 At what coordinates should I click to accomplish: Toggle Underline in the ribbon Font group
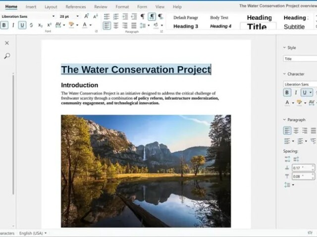pyautogui.click(x=22, y=25)
